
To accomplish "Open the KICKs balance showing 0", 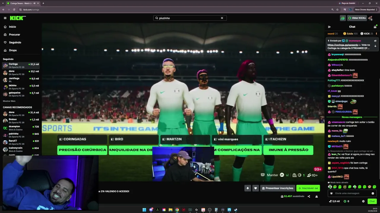I will pyautogui.click(x=346, y=201).
